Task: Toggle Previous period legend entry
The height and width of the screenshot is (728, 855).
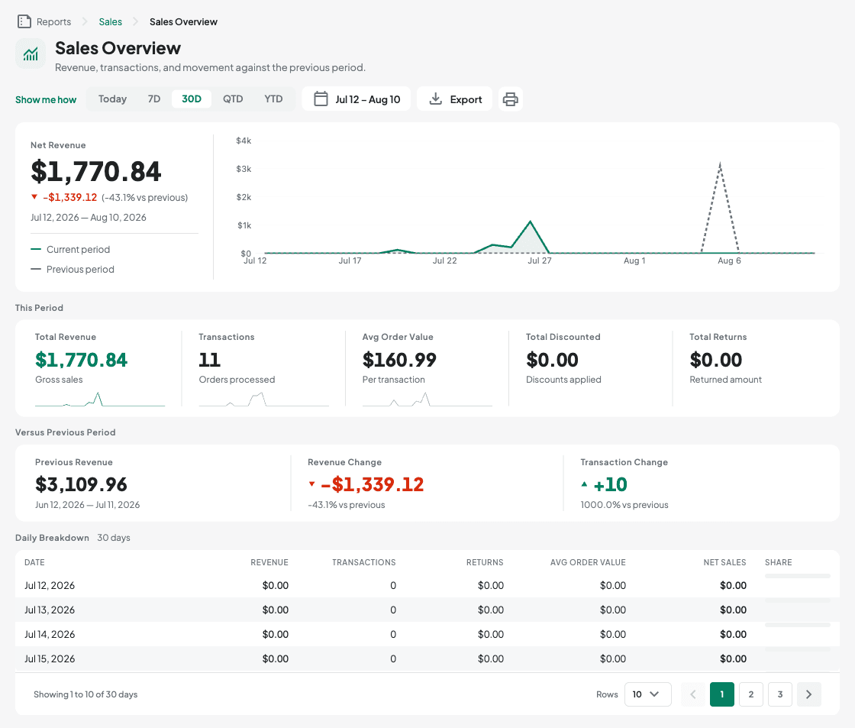Action: (73, 269)
